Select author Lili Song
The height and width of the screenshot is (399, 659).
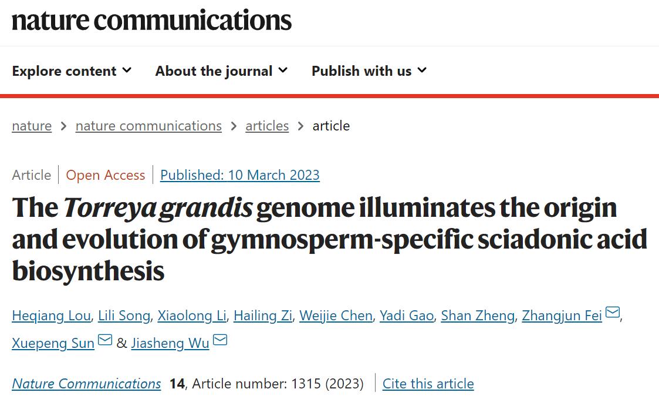(x=124, y=316)
